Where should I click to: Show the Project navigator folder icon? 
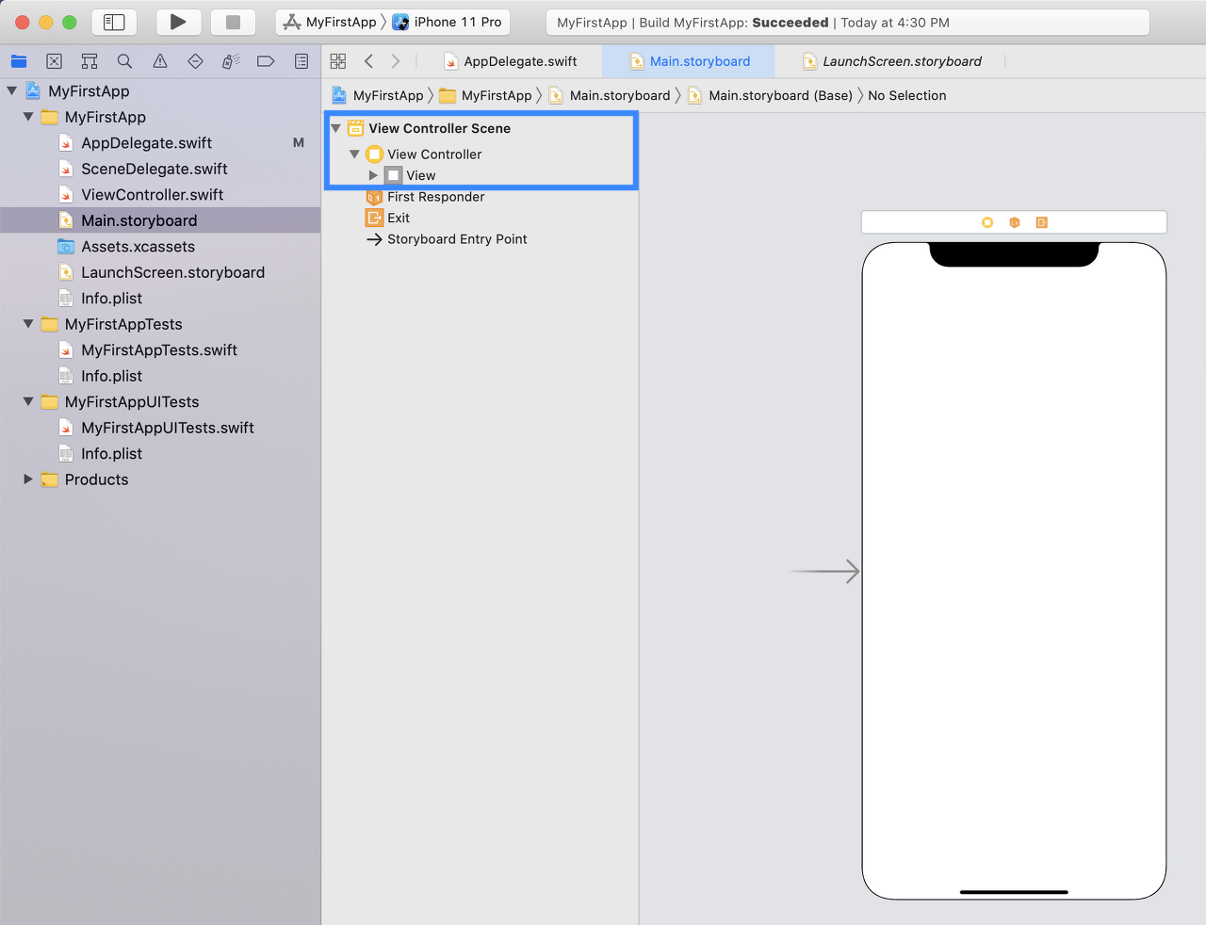click(x=19, y=61)
